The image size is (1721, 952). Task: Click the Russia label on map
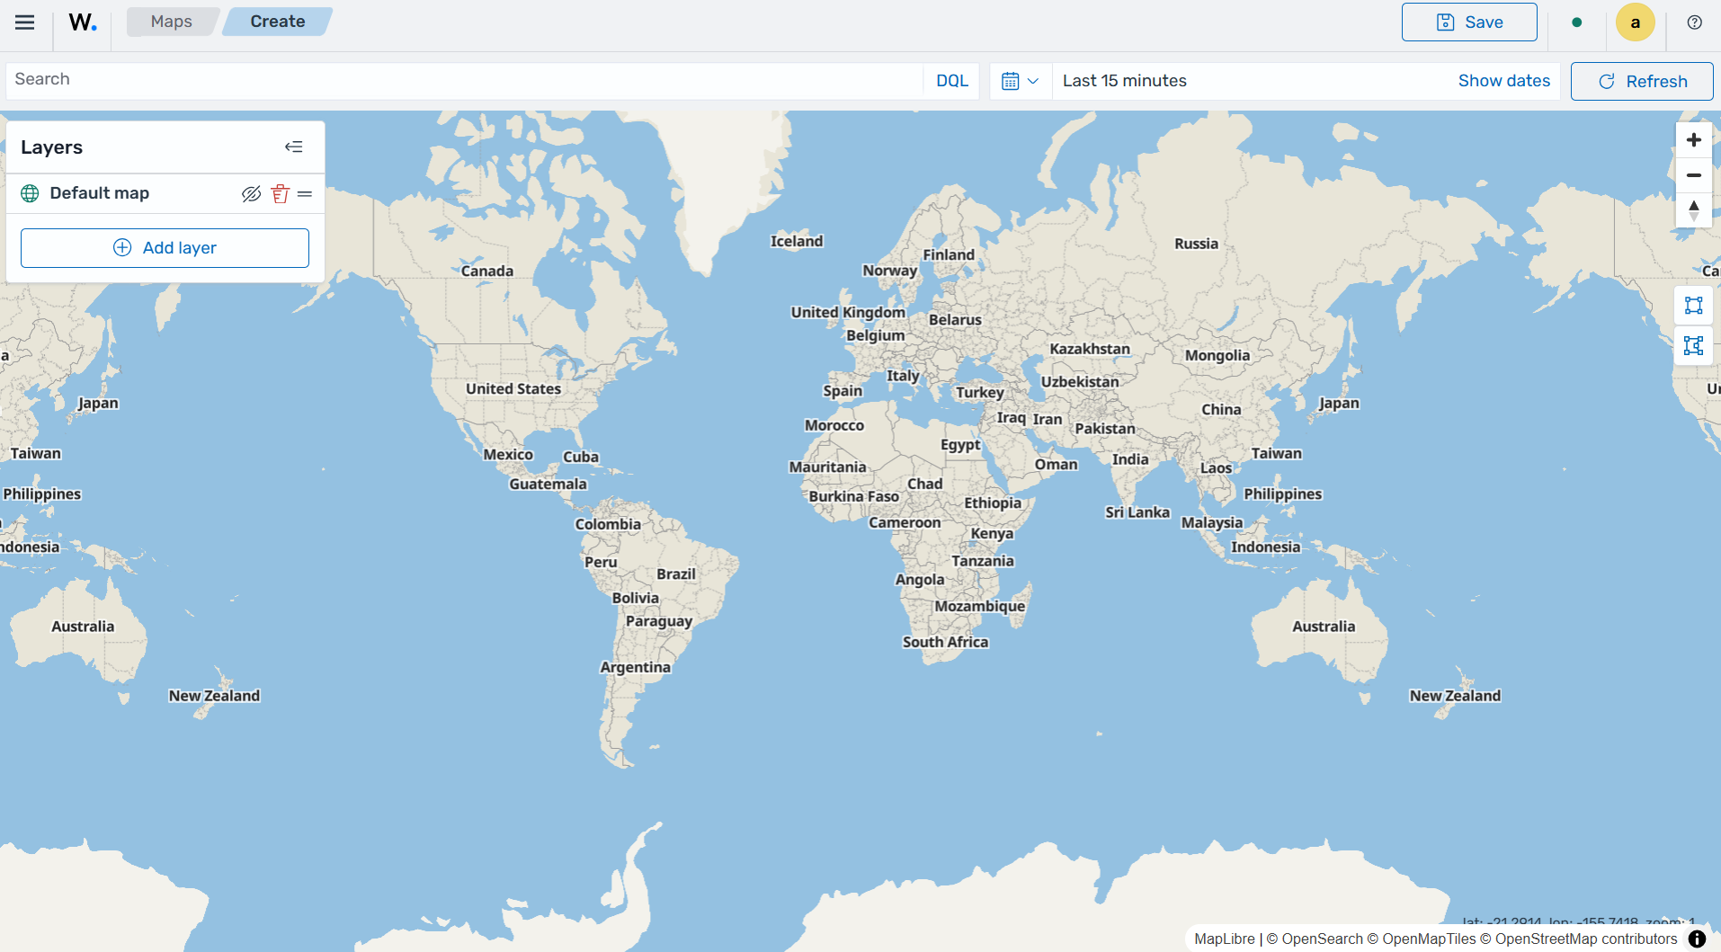(1196, 244)
